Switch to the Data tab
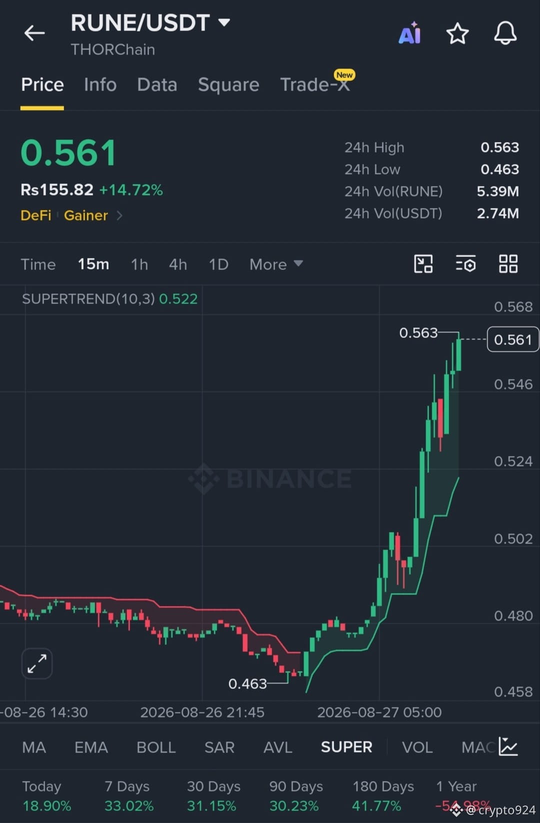 (x=157, y=84)
